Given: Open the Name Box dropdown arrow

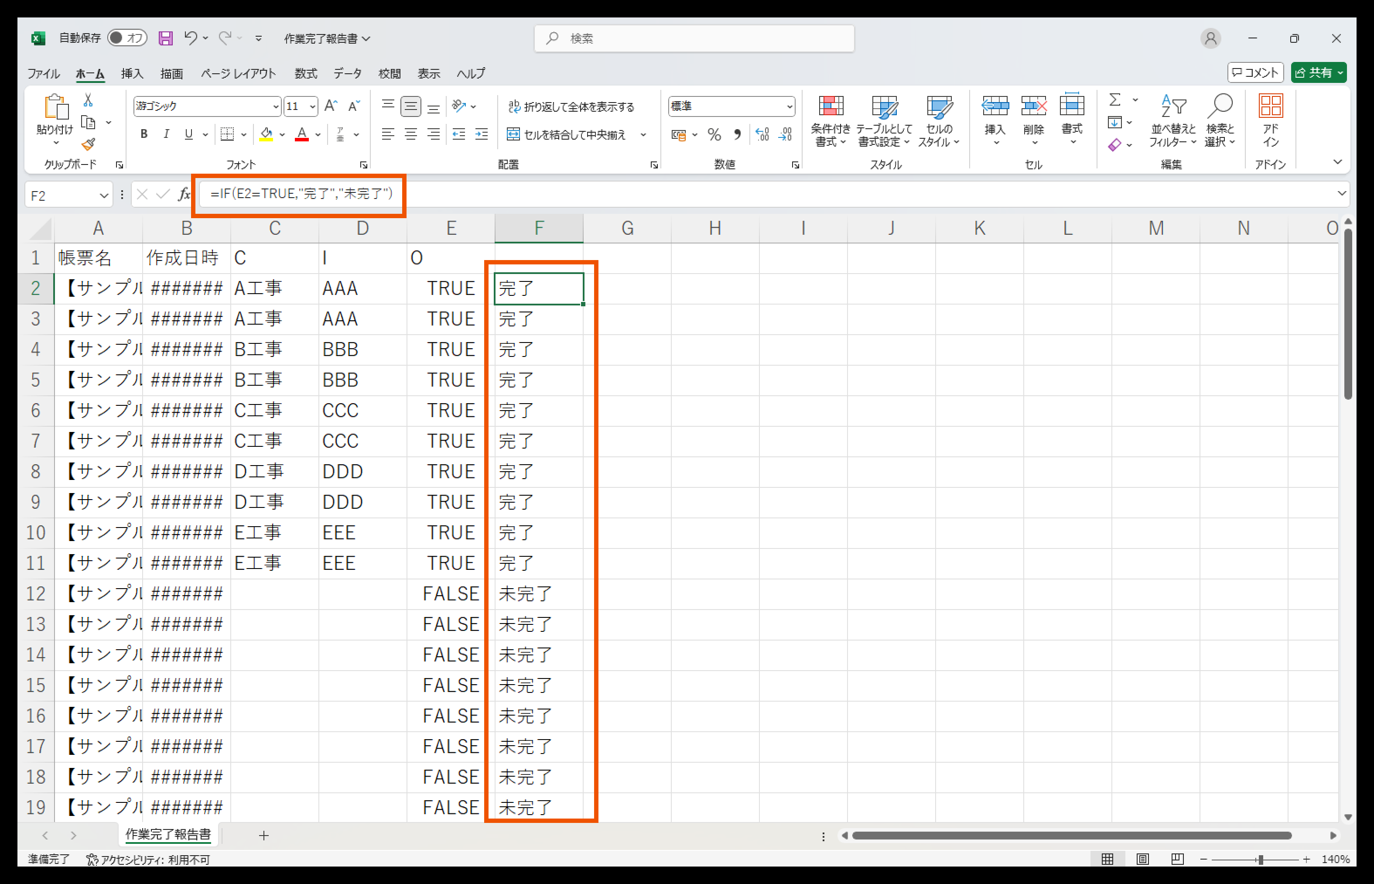Looking at the screenshot, I should click(104, 196).
